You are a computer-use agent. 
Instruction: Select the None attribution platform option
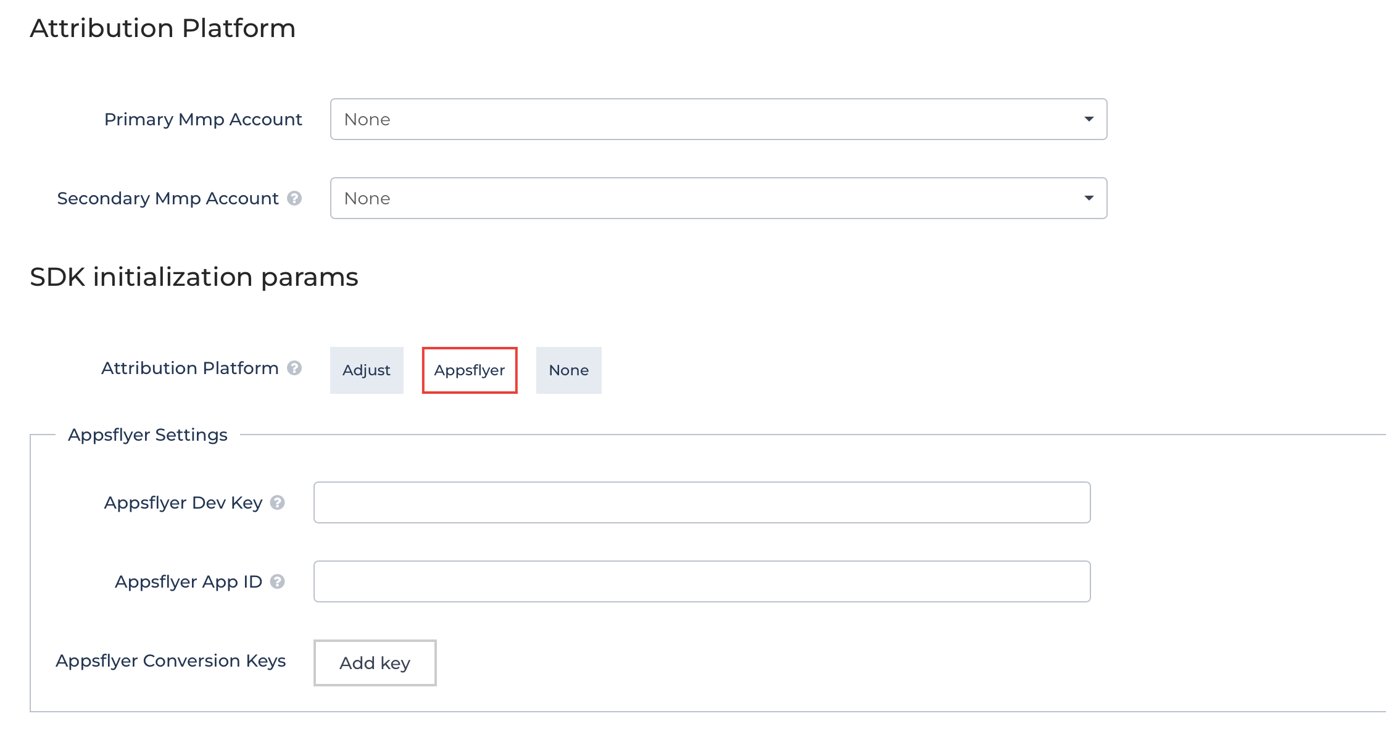pos(568,370)
